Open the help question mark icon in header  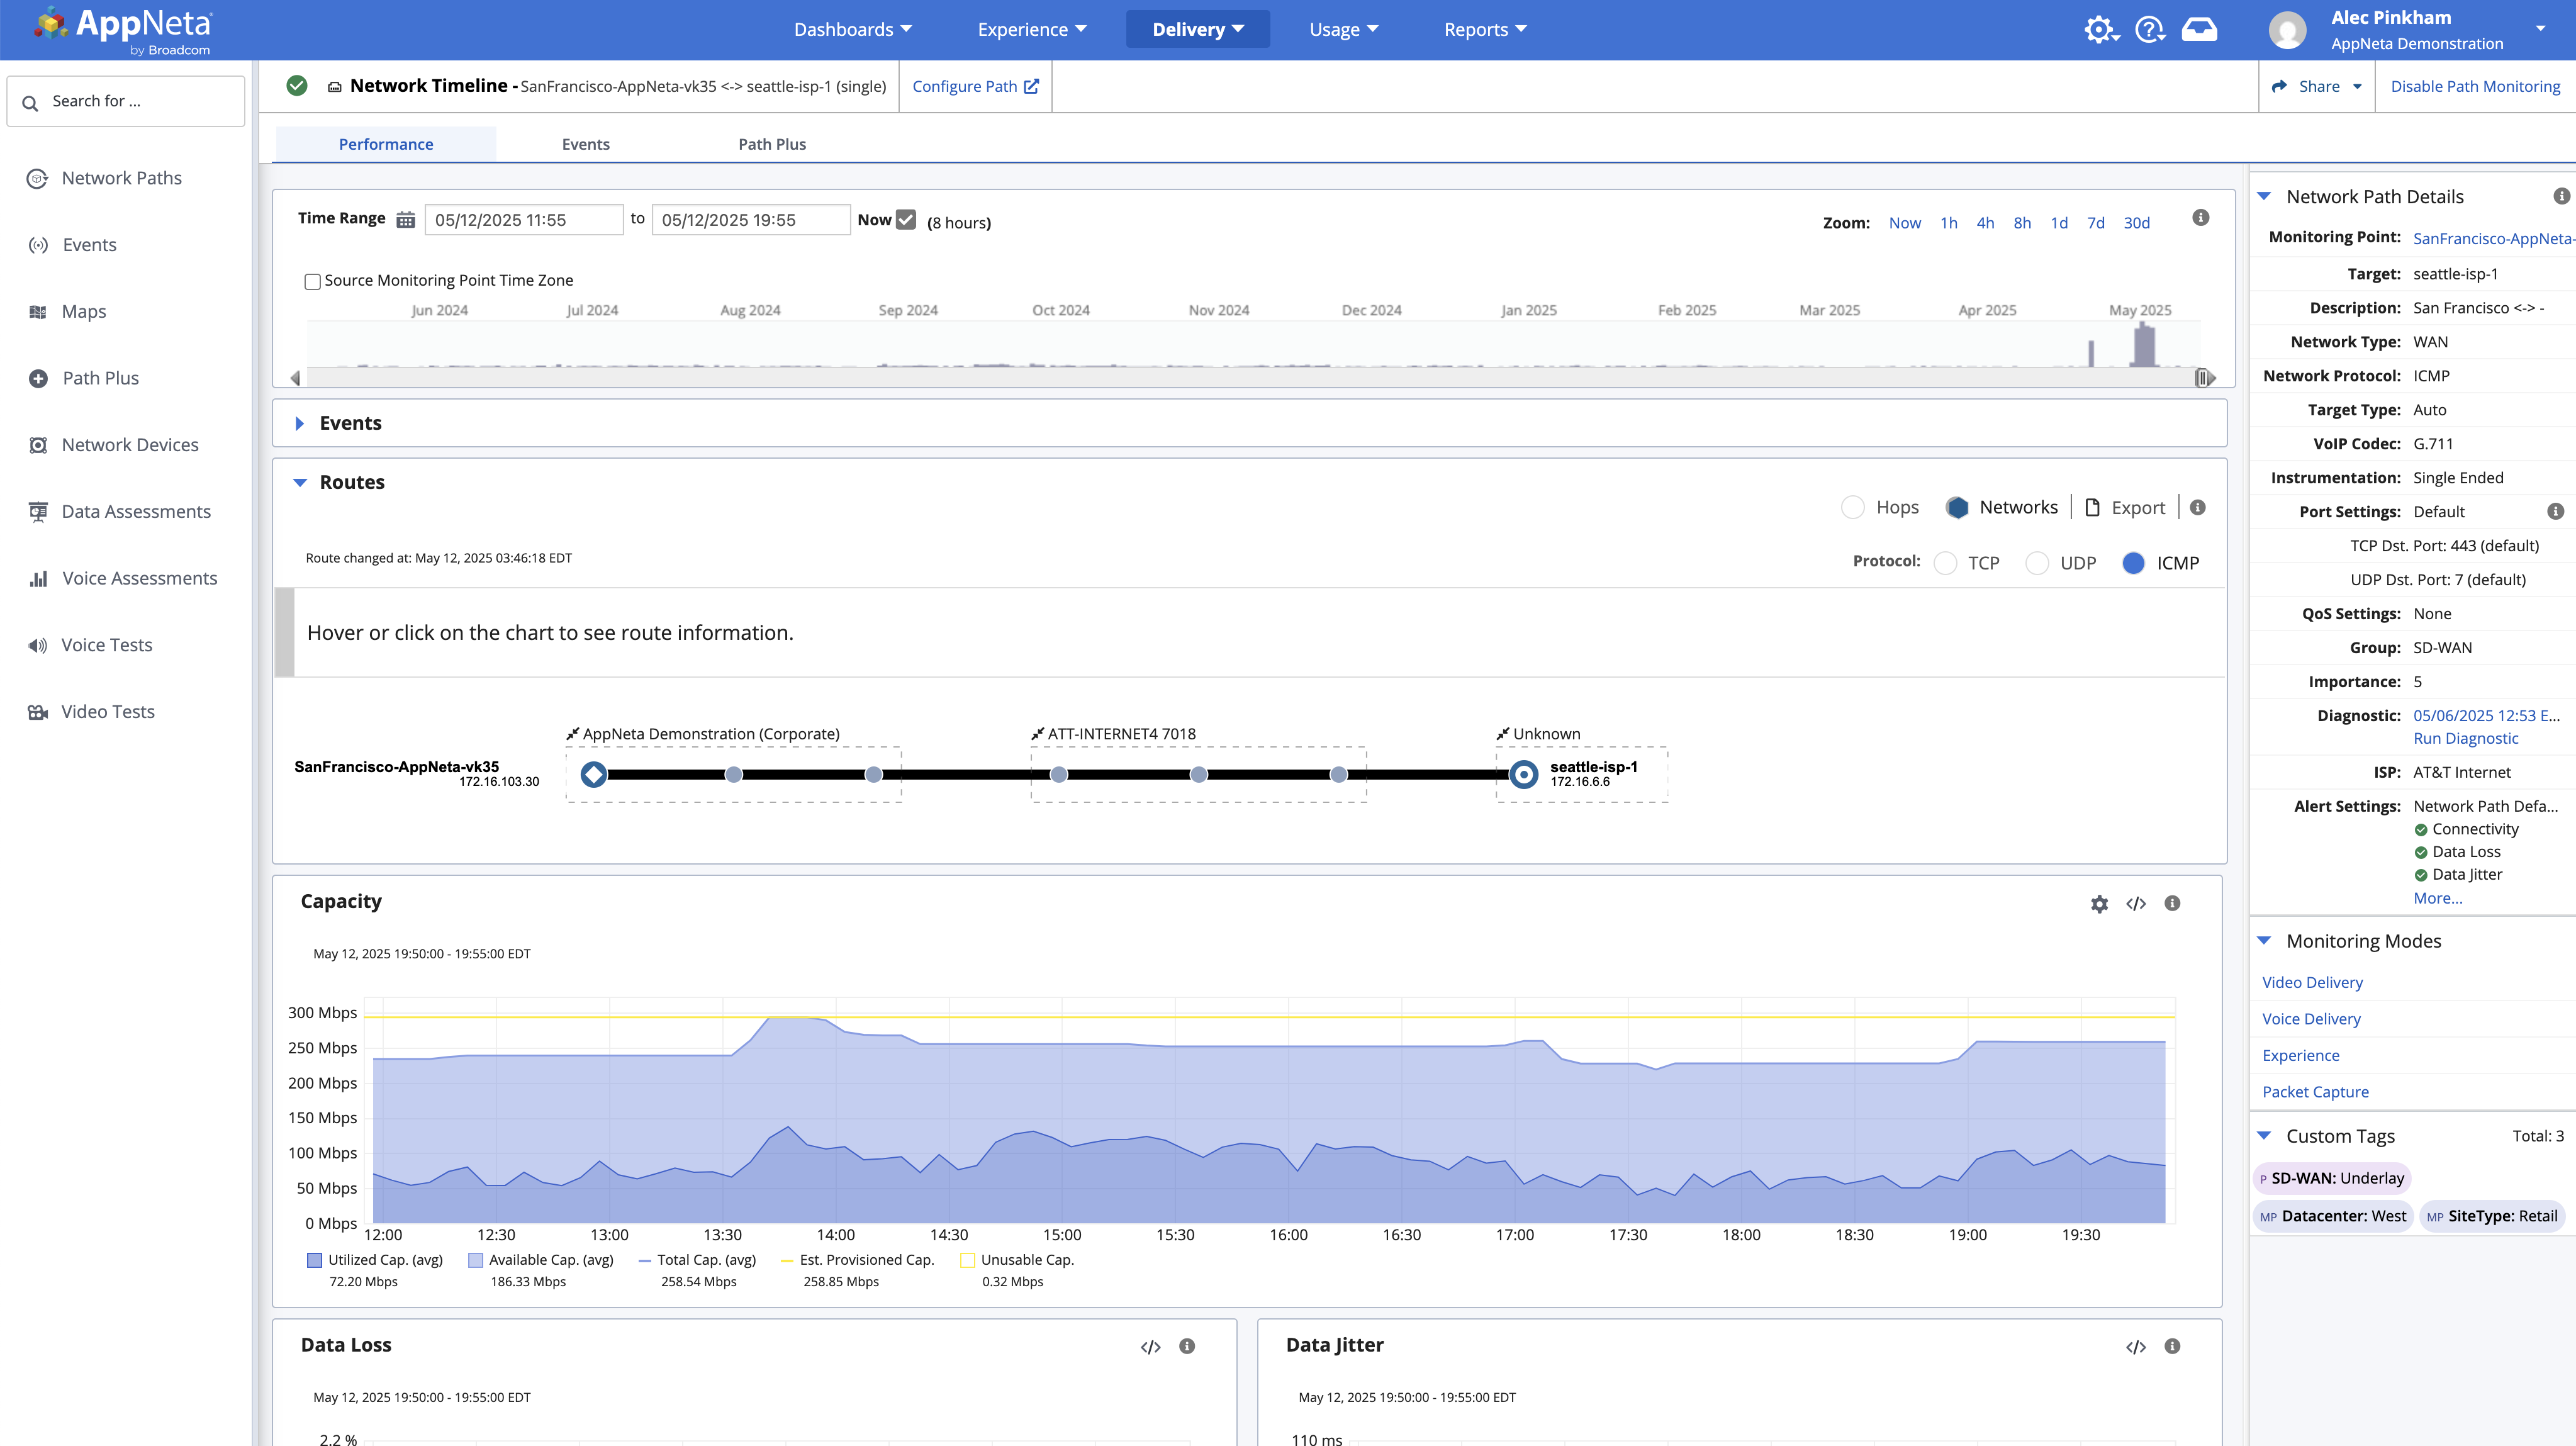pyautogui.click(x=2148, y=30)
